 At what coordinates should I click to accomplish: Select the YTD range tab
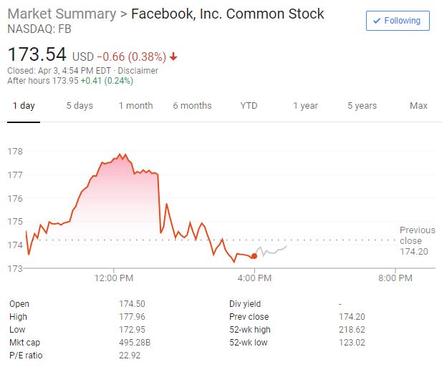click(249, 106)
